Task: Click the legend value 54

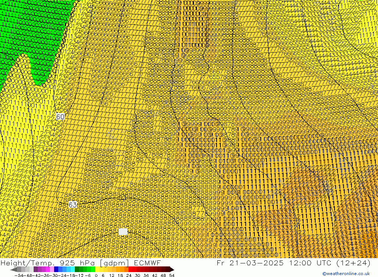Action: point(172,275)
